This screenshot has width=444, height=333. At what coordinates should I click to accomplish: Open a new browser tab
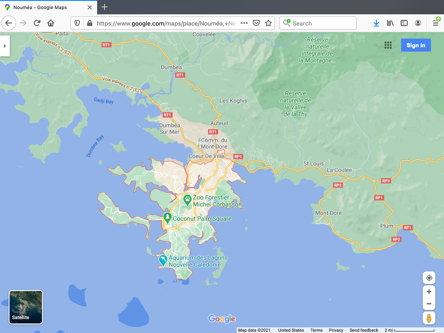tap(104, 7)
